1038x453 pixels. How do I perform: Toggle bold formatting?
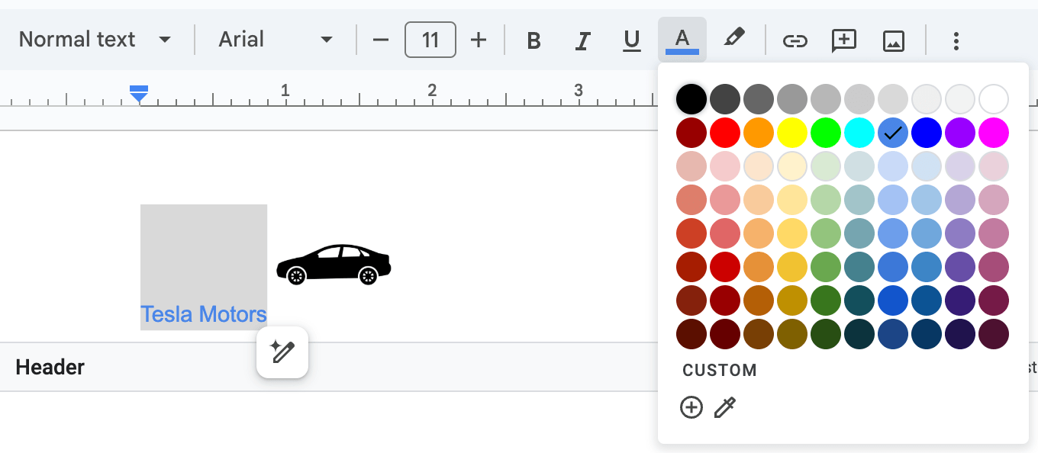534,40
